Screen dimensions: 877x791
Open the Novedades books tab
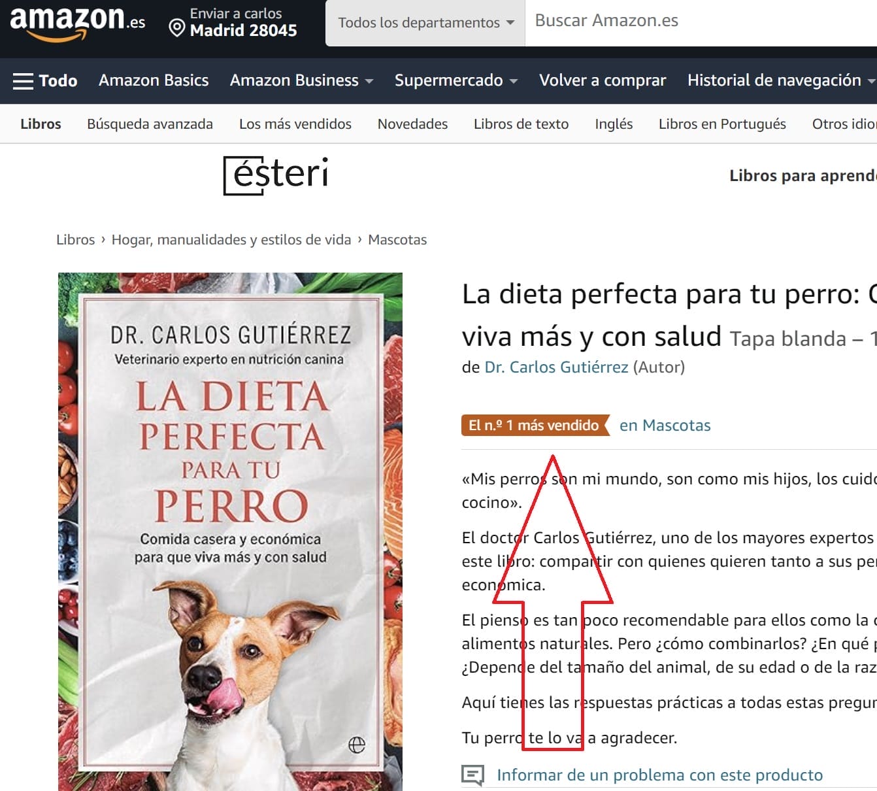tap(412, 124)
